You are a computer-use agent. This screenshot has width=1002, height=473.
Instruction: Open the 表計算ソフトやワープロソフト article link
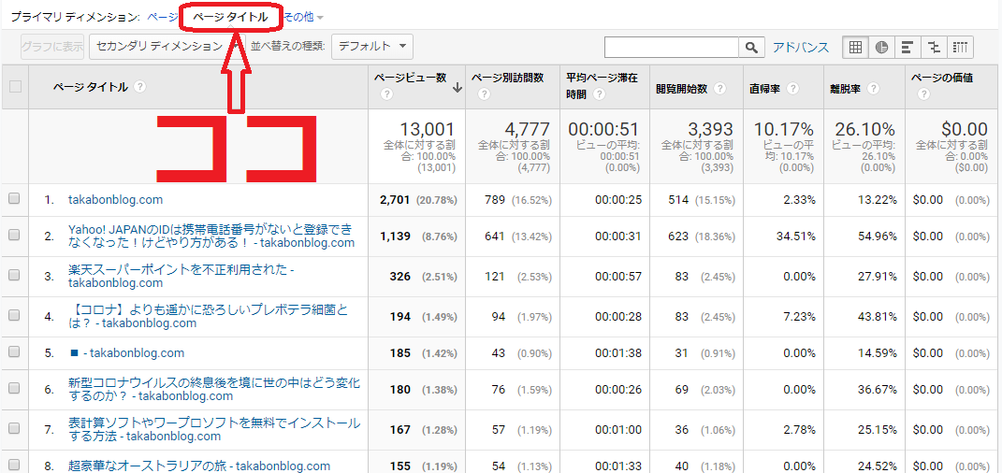[214, 430]
